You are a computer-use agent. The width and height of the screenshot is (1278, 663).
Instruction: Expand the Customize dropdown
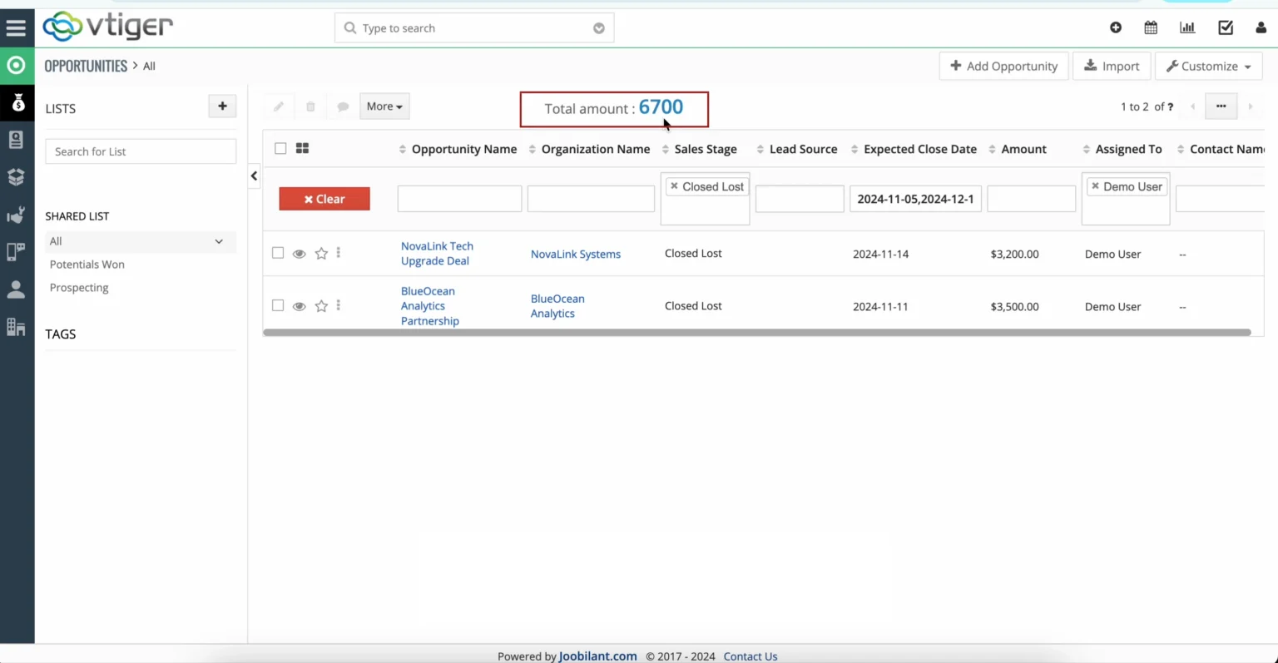1208,66
